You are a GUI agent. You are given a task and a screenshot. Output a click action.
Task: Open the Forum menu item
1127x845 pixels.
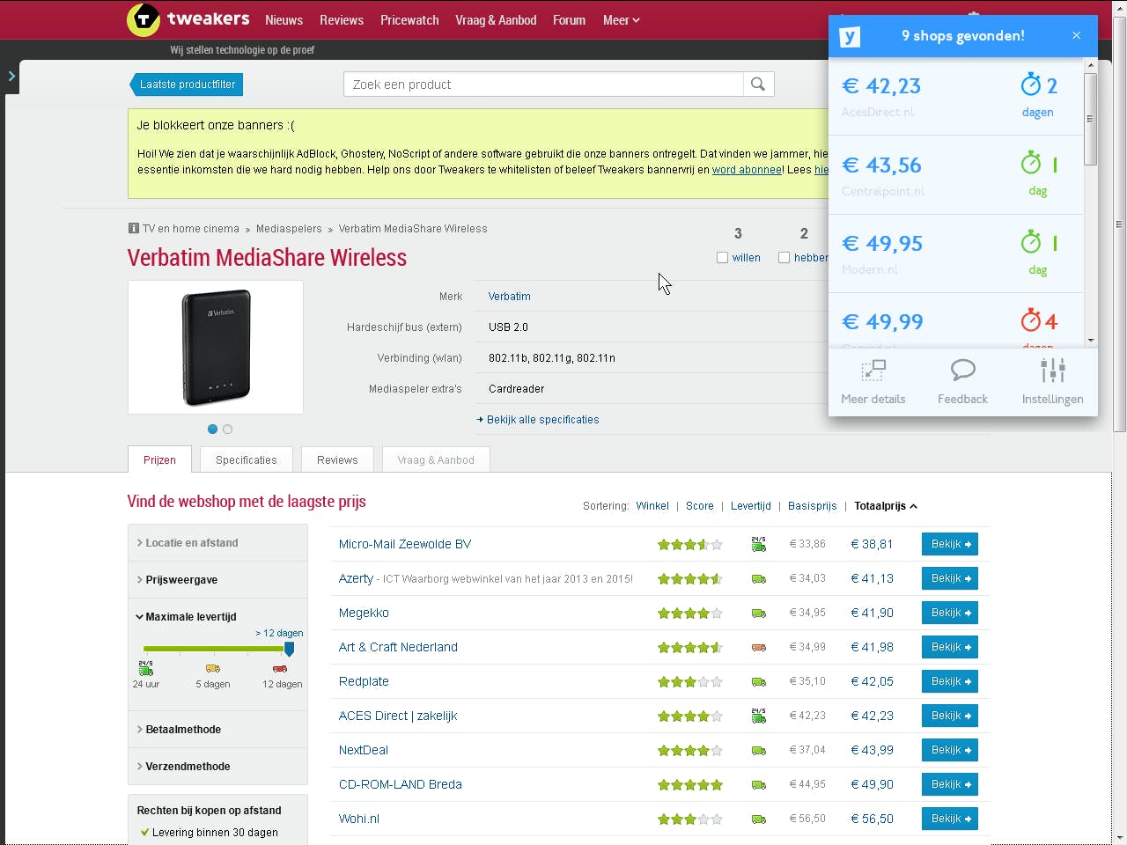569,20
